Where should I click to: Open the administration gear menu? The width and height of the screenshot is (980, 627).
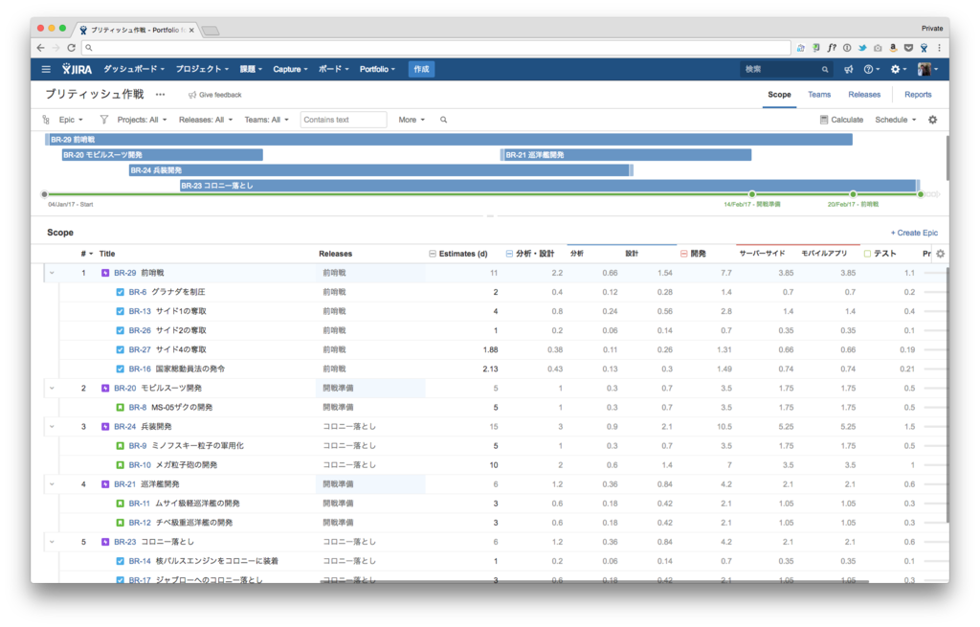pyautogui.click(x=898, y=69)
